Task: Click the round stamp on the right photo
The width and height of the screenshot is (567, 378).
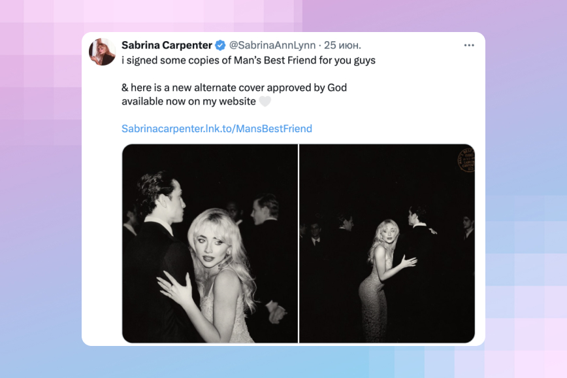Action: (x=466, y=160)
